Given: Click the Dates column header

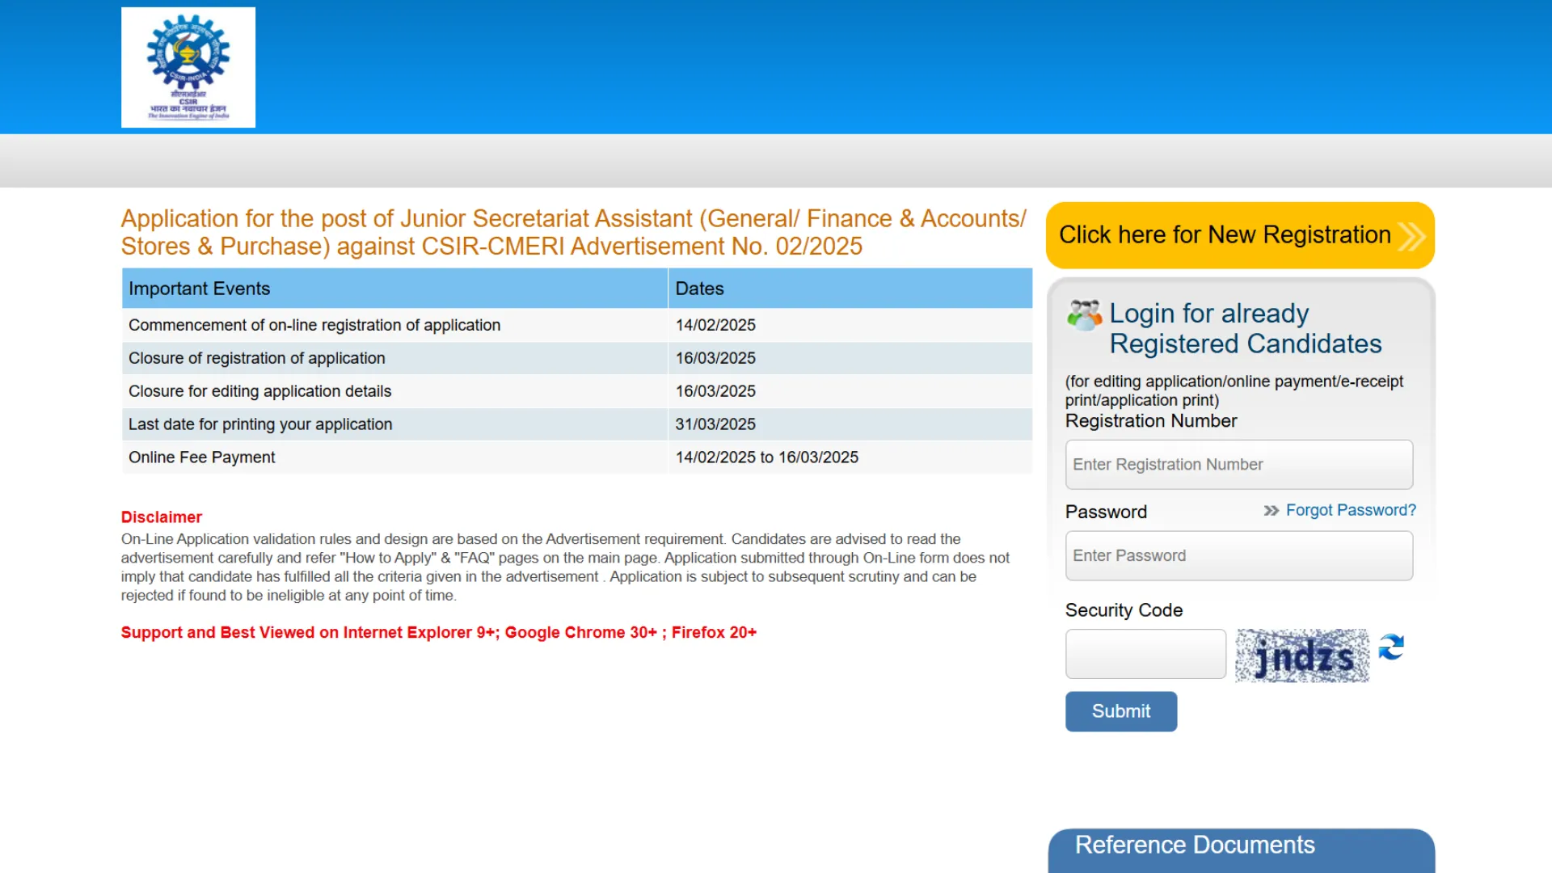Looking at the screenshot, I should 699,289.
